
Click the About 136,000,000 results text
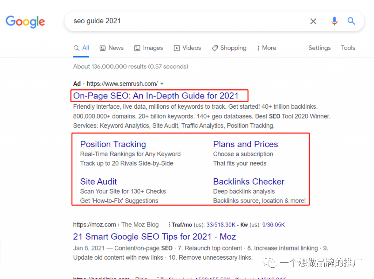coord(131,66)
